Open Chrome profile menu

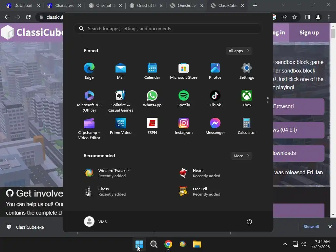click(318, 17)
